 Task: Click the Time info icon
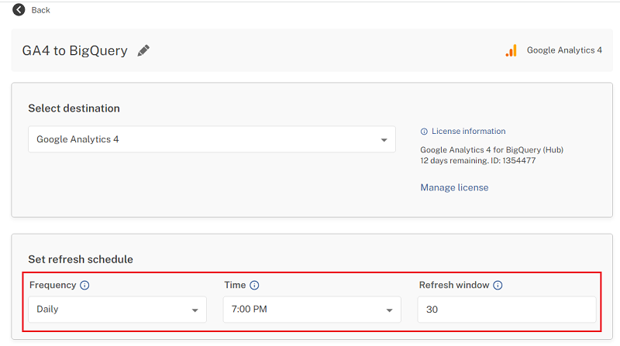coord(254,285)
